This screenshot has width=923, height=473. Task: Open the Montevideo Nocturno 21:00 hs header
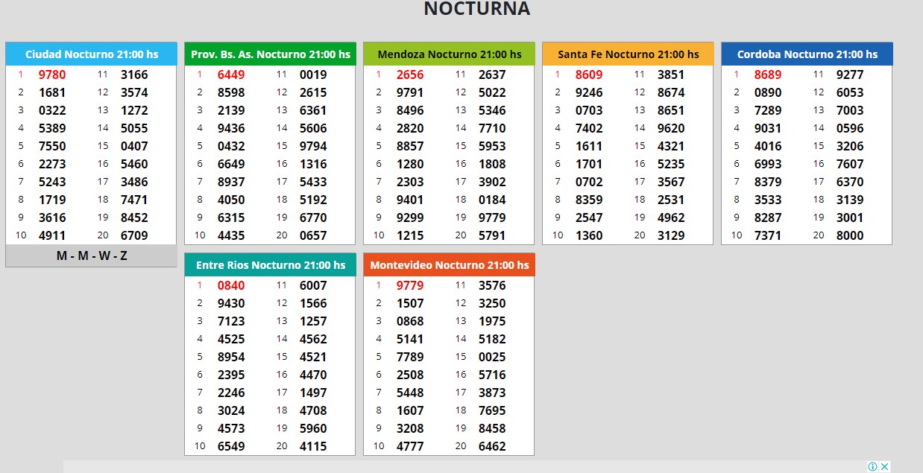(449, 265)
